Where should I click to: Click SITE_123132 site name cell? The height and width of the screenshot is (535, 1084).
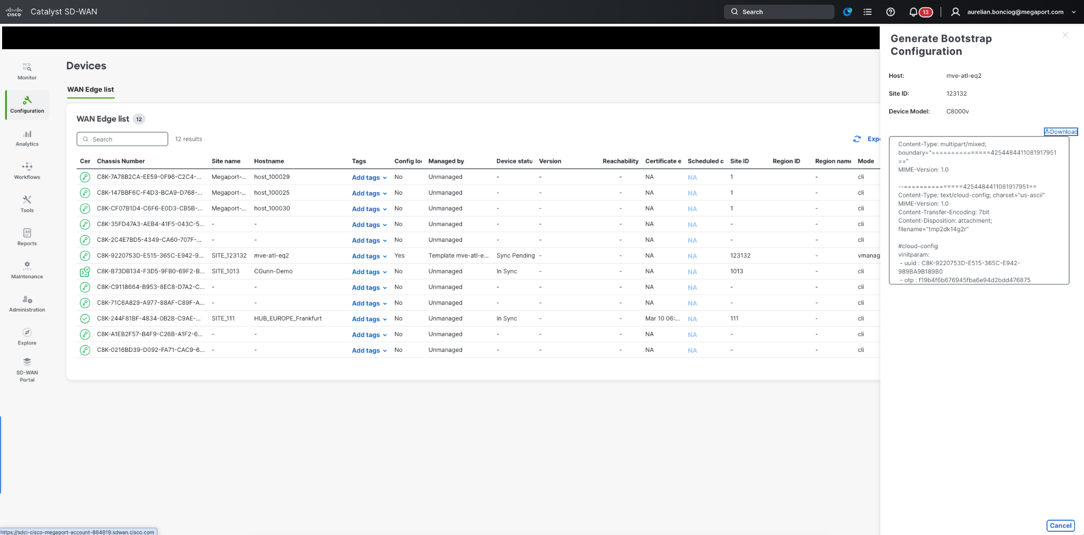[x=229, y=256]
